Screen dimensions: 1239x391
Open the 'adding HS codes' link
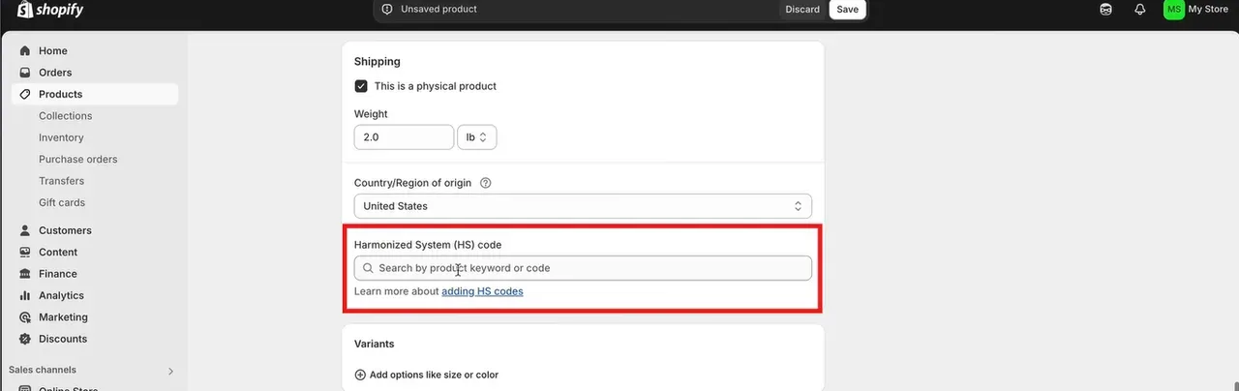click(x=482, y=291)
